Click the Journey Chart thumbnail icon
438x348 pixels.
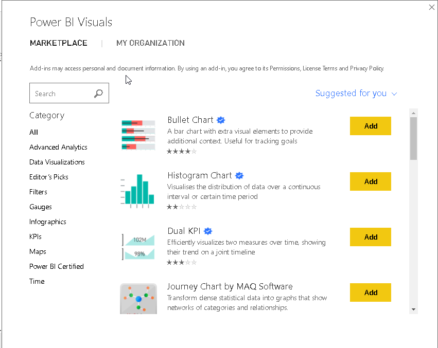pyautogui.click(x=138, y=298)
